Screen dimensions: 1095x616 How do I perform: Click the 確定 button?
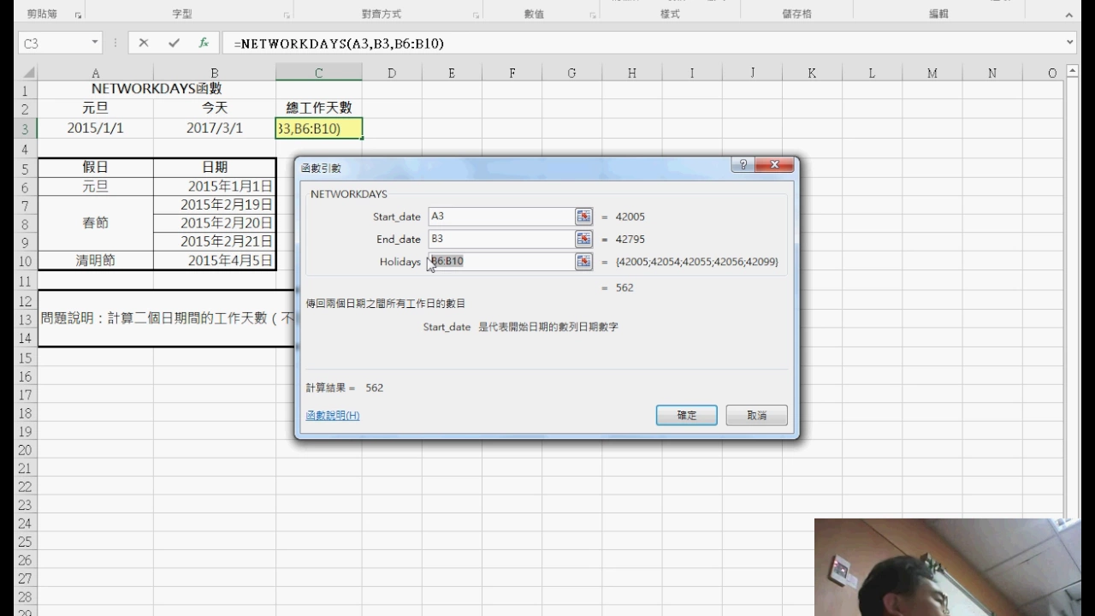(x=687, y=415)
